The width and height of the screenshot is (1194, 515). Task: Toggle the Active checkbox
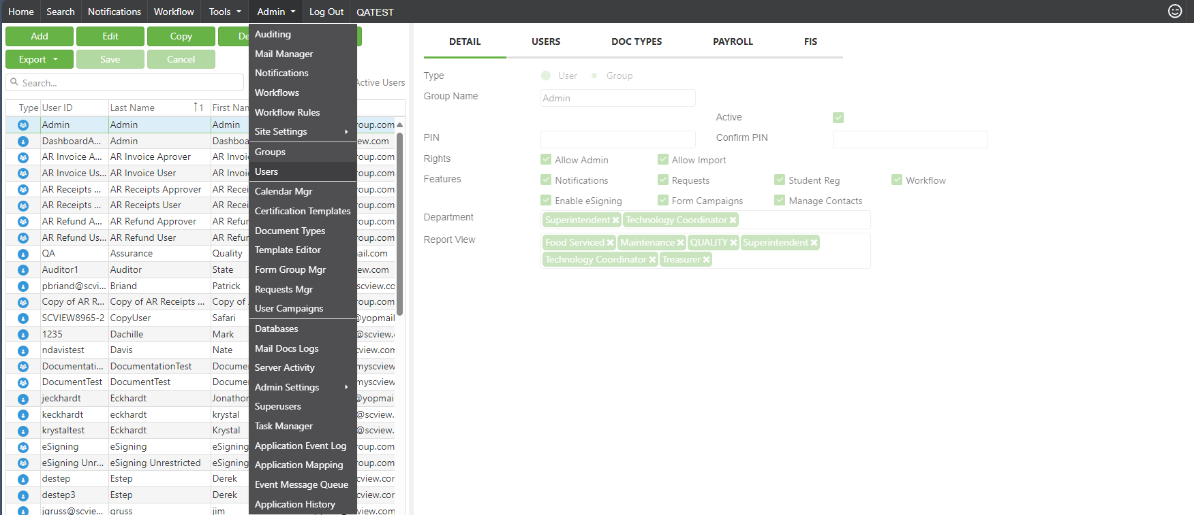838,118
